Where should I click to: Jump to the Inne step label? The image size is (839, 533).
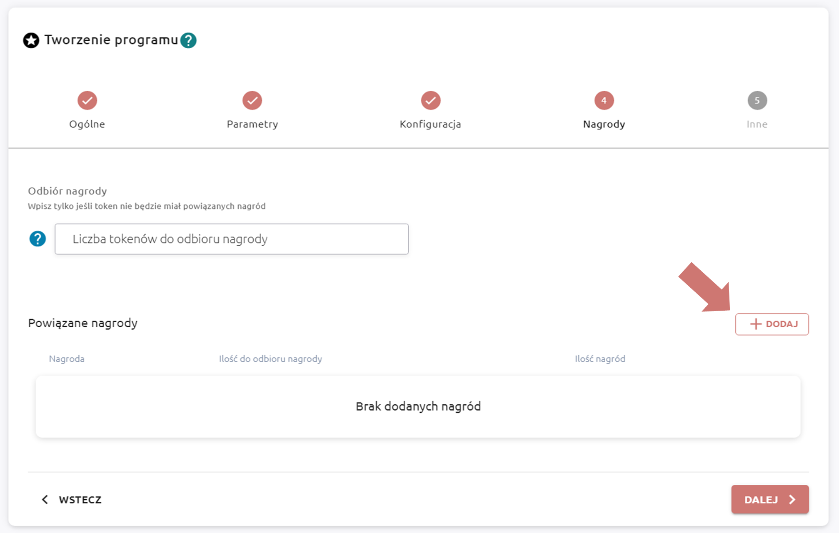(757, 124)
